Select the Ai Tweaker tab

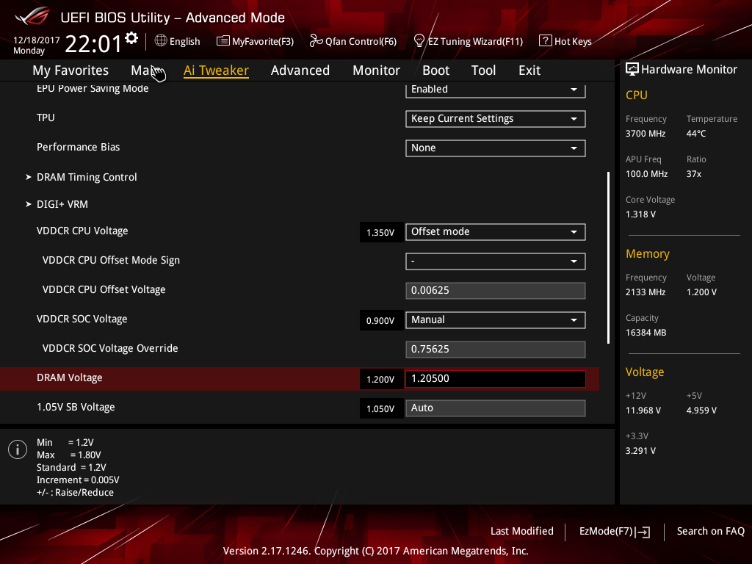point(216,70)
